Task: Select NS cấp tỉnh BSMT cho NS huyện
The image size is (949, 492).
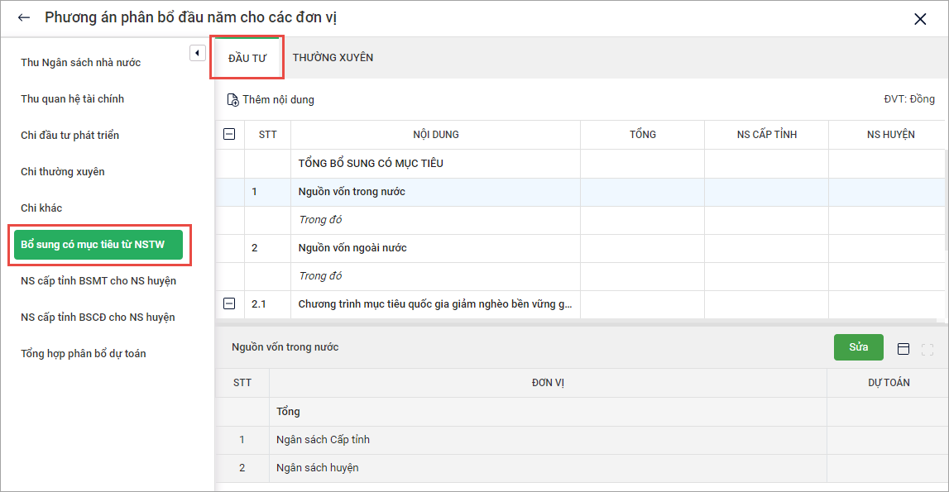Action: (x=98, y=281)
